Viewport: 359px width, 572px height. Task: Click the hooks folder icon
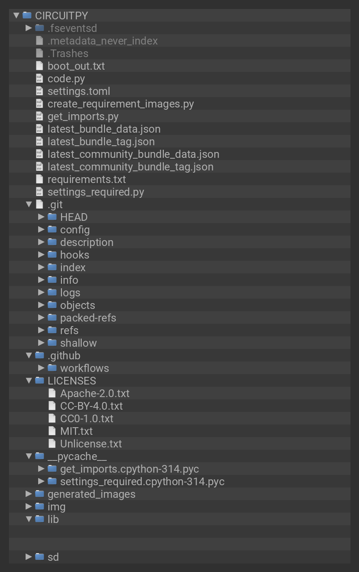(52, 255)
